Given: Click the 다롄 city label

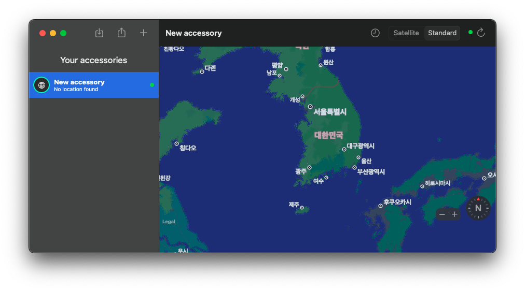Looking at the screenshot, I should [x=210, y=68].
